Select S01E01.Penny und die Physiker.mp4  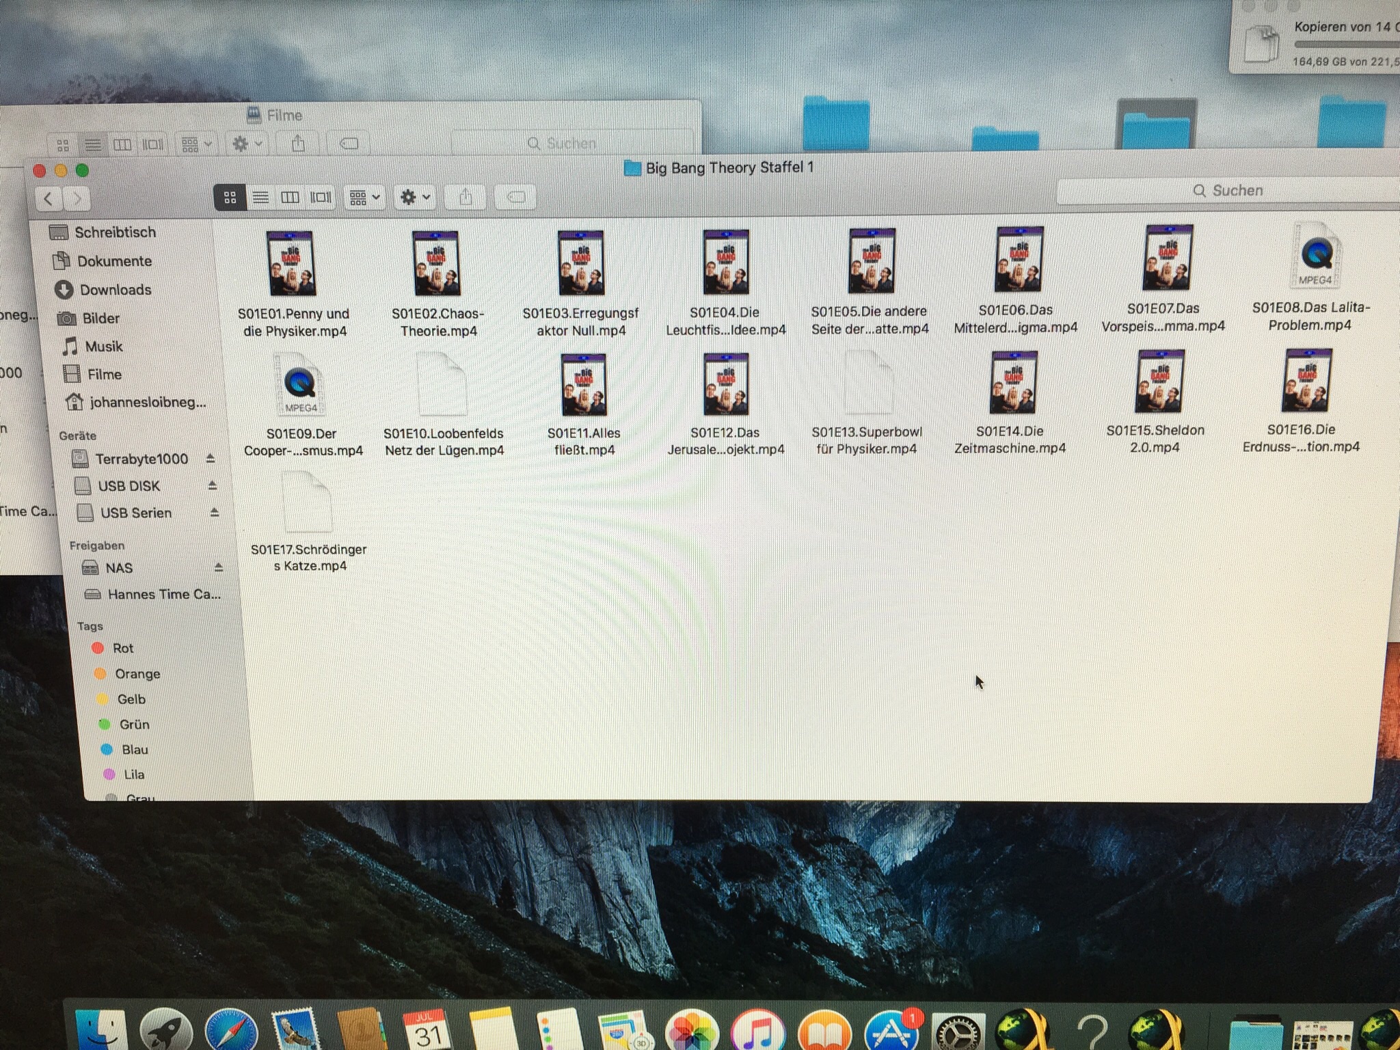coord(292,264)
